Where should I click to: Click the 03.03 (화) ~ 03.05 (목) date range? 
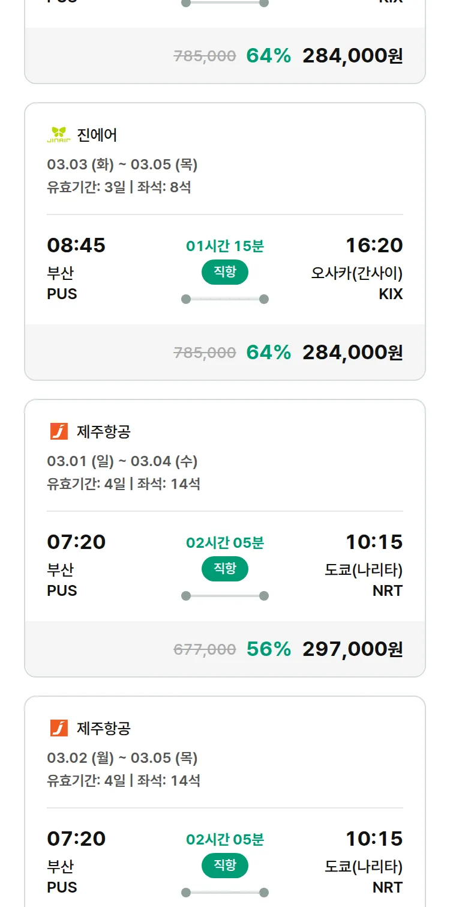[x=122, y=165]
